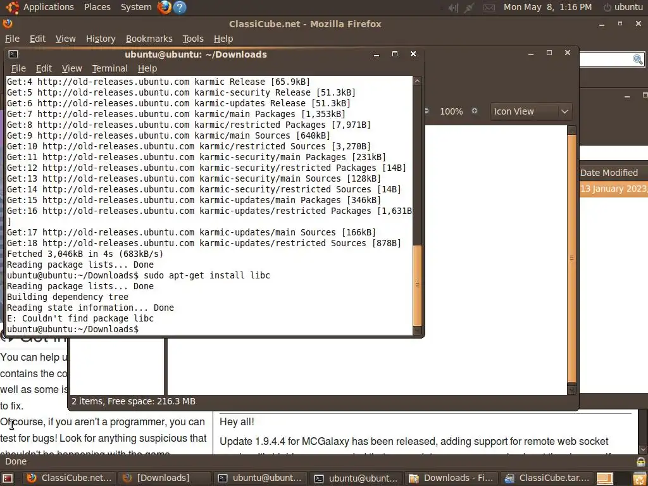
Task: Open Firefox Tools menu
Action: [x=193, y=39]
